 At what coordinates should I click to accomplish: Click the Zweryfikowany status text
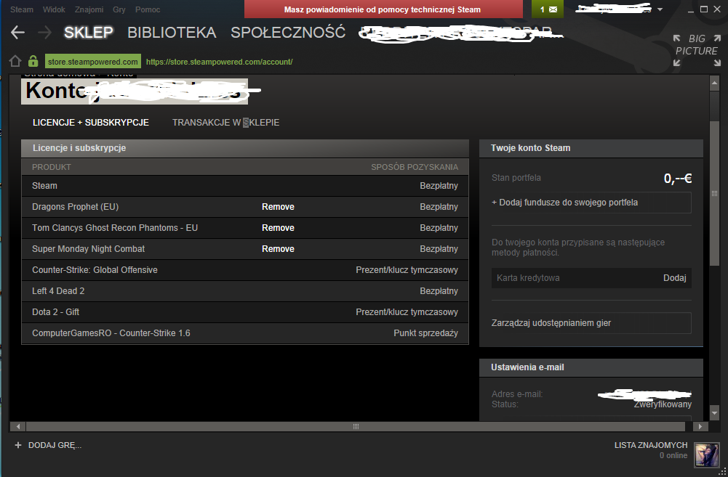pyautogui.click(x=663, y=404)
